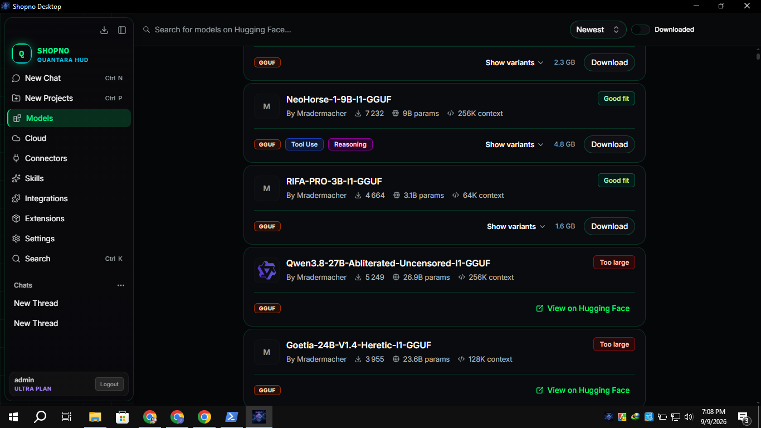Click the Good fit badge on RIFA-PRO

coord(616,181)
